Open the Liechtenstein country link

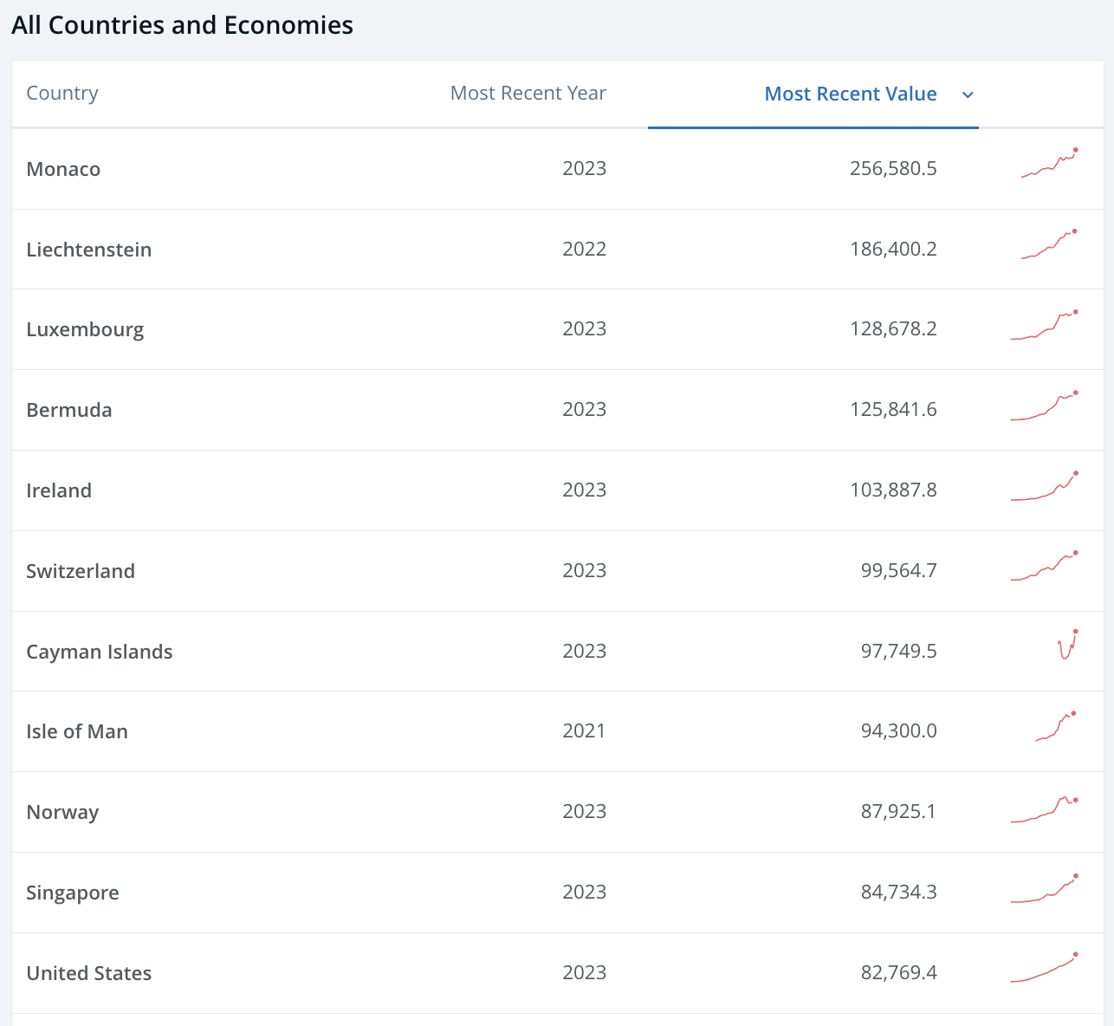89,250
